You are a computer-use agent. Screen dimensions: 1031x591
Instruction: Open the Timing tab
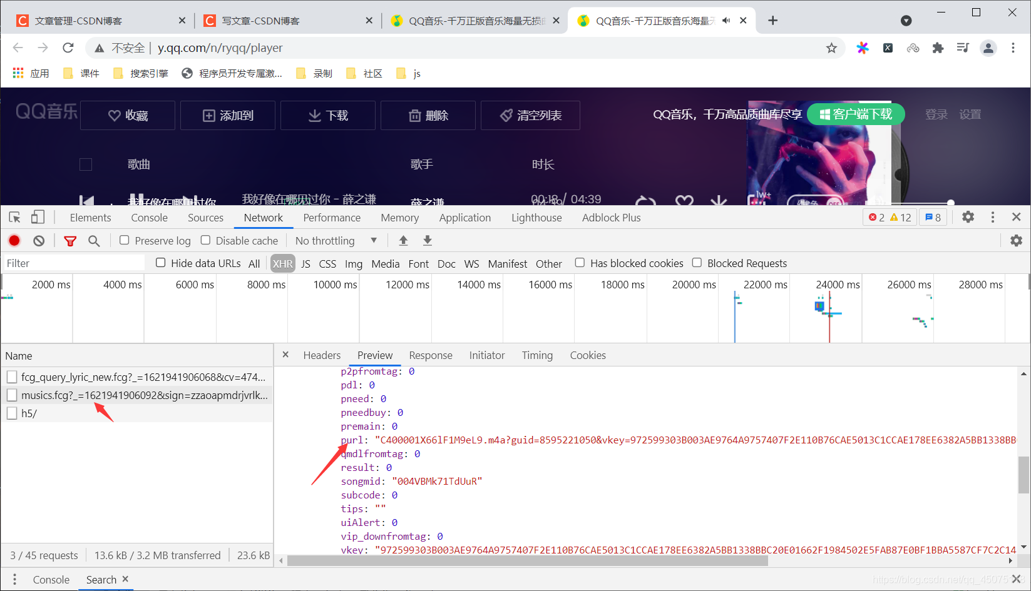point(537,355)
